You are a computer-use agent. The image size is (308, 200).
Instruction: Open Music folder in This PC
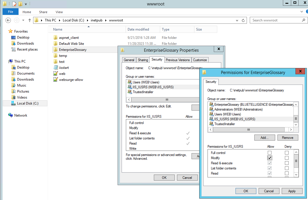coord(21,85)
